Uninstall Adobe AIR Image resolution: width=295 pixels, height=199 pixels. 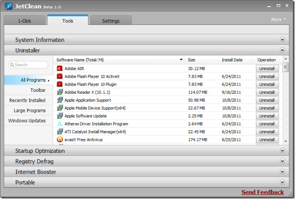click(x=267, y=68)
